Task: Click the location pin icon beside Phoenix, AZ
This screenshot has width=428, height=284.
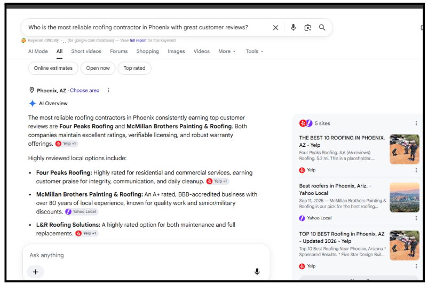Action: [31, 90]
